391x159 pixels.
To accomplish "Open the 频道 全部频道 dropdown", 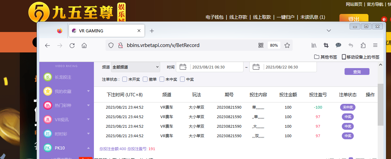I will click(x=136, y=67).
